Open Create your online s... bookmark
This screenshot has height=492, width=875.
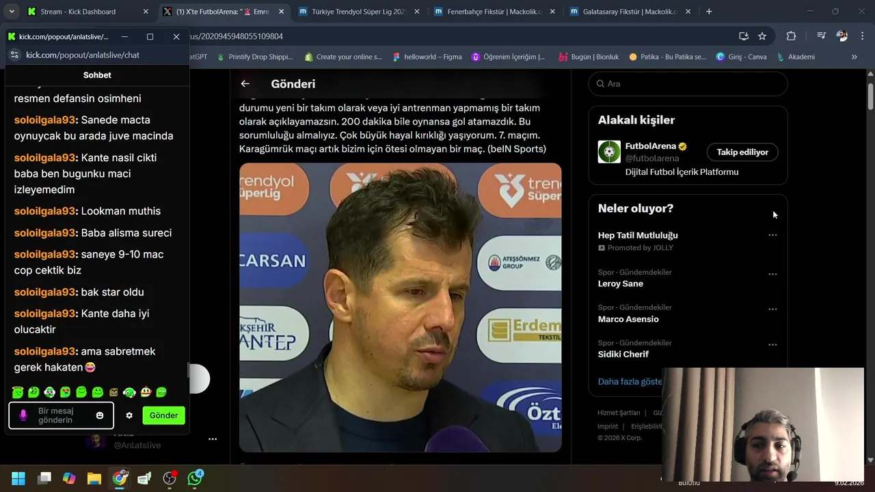pyautogui.click(x=343, y=57)
